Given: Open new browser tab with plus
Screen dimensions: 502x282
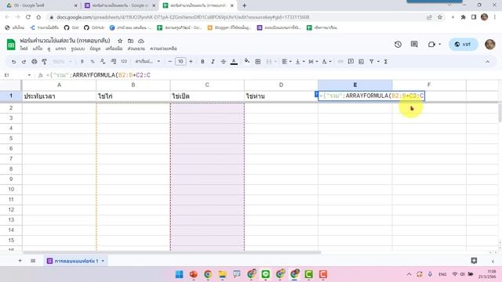Looking at the screenshot, I should tap(244, 5).
